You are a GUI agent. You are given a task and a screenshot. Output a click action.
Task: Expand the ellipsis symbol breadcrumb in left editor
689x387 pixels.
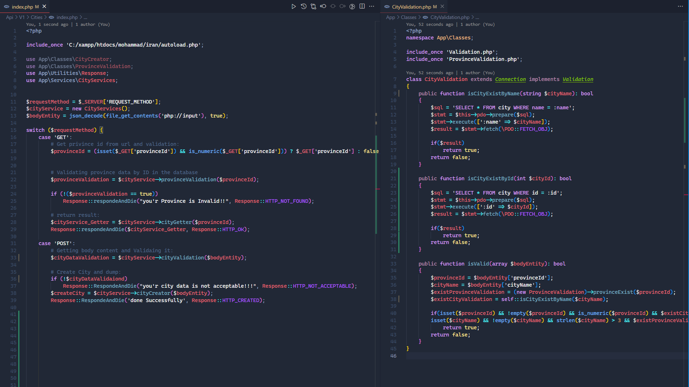[x=85, y=17]
